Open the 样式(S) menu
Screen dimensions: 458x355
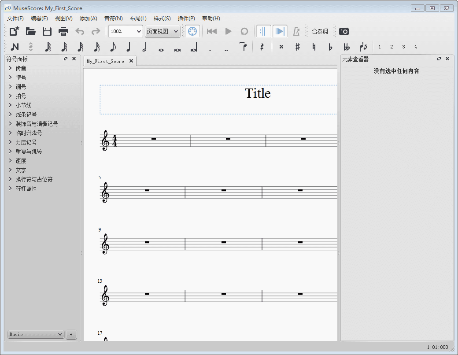point(162,18)
